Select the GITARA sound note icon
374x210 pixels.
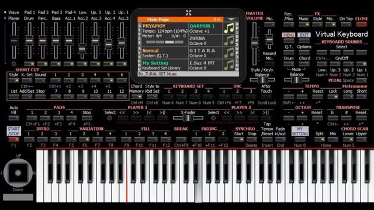click(228, 53)
